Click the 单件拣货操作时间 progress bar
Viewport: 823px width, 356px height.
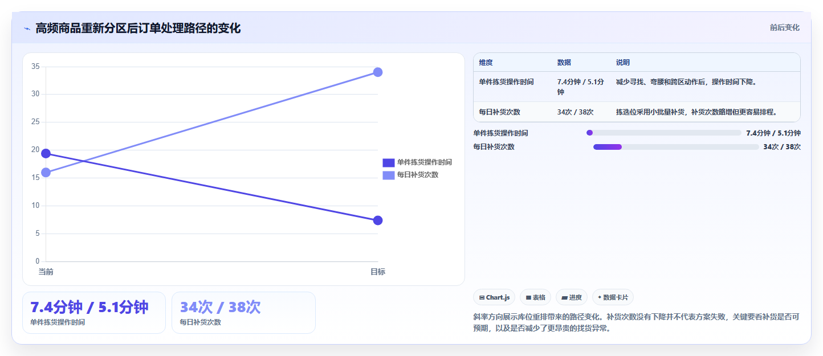[664, 133]
